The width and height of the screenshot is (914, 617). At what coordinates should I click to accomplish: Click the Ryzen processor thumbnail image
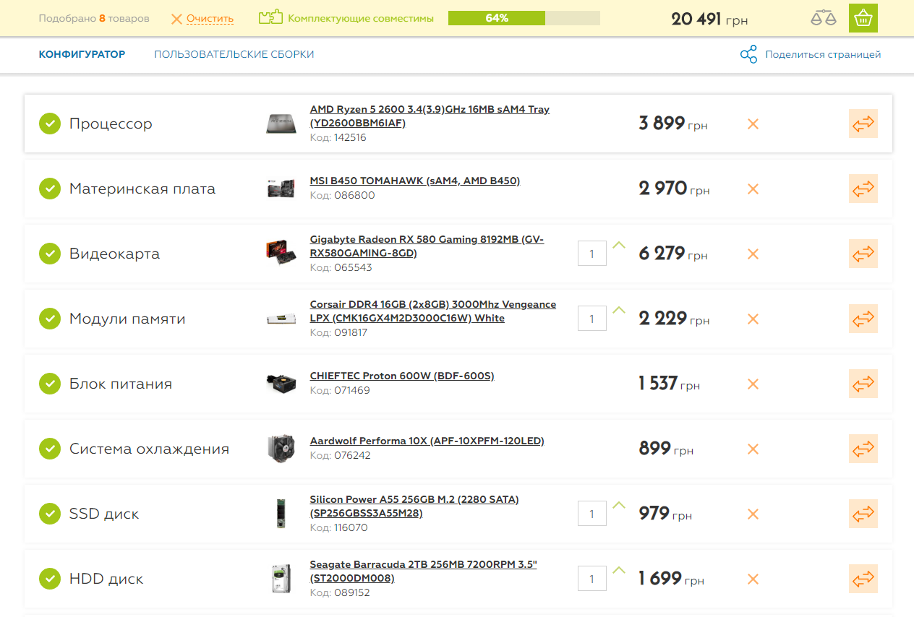point(281,124)
